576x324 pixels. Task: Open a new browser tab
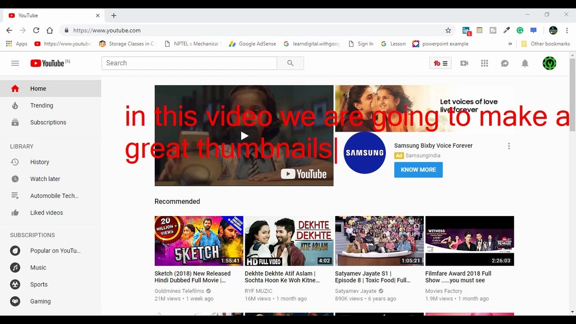(114, 15)
